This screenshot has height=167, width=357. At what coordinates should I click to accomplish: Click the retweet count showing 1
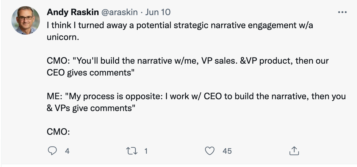coord(146,151)
